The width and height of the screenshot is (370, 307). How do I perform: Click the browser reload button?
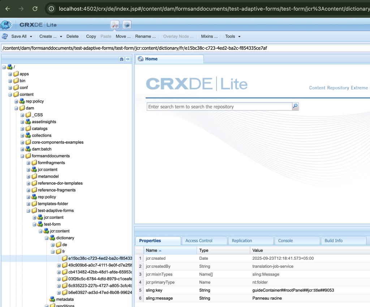click(35, 9)
